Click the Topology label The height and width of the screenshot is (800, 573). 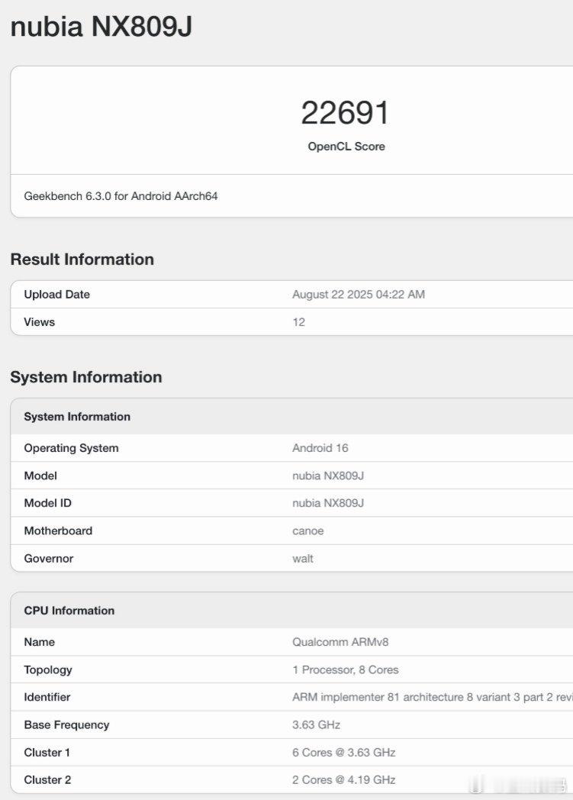coord(48,670)
